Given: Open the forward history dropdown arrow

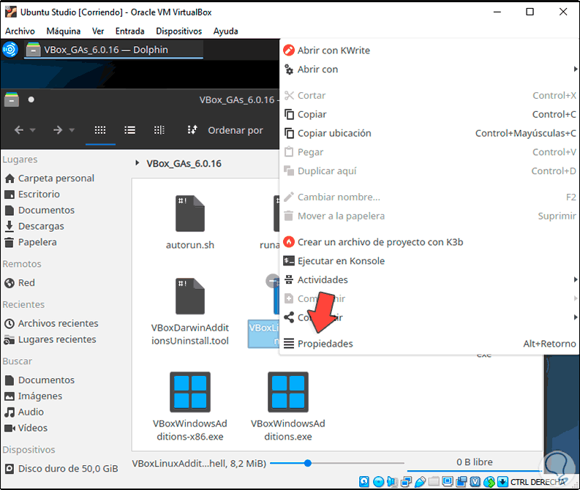Looking at the screenshot, I should [x=72, y=130].
